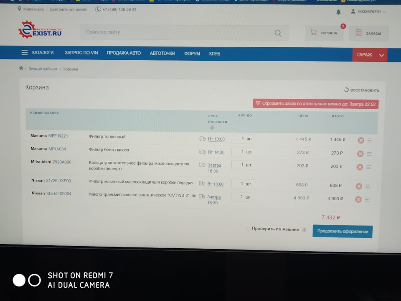
Task: Open ПРОДАЖА АВТО menu item
Action: pos(124,53)
